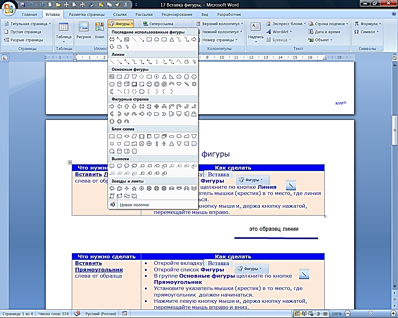Switch to Web Layout view
Viewport: 398px width, 318px height.
[x=311, y=314]
